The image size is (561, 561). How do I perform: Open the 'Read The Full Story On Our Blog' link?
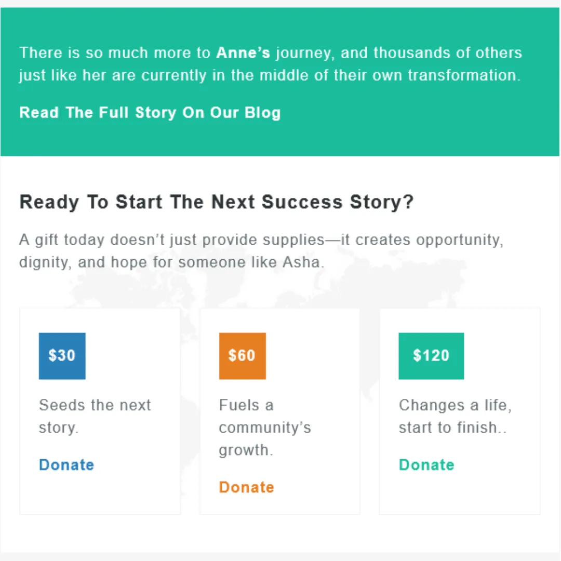coord(150,113)
